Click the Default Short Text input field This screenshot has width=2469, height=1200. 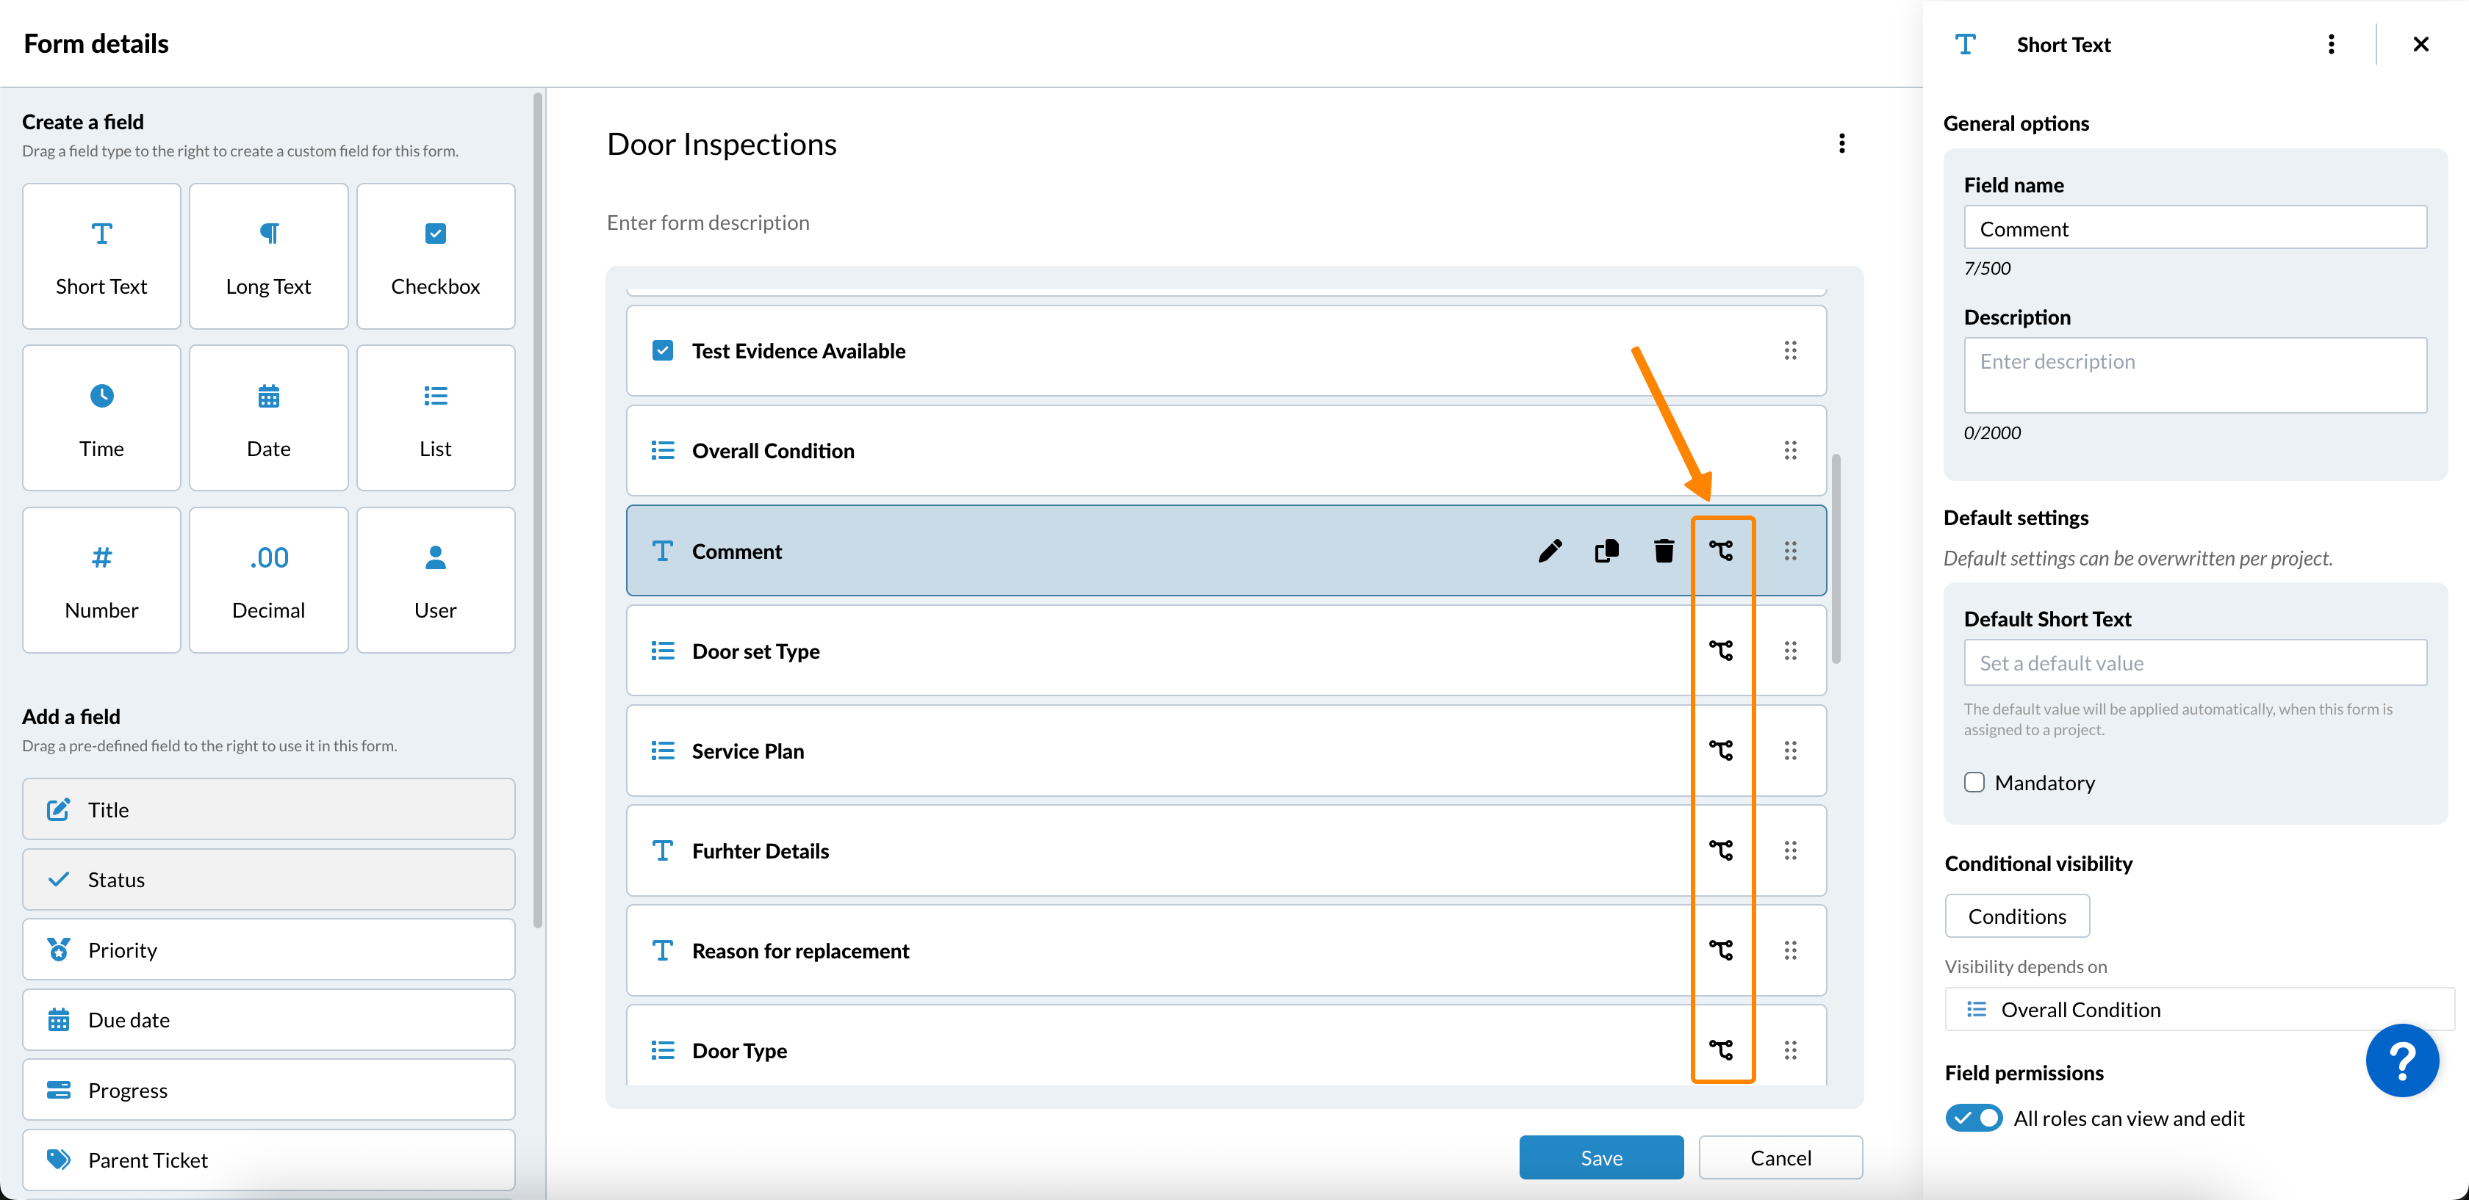click(x=2195, y=662)
